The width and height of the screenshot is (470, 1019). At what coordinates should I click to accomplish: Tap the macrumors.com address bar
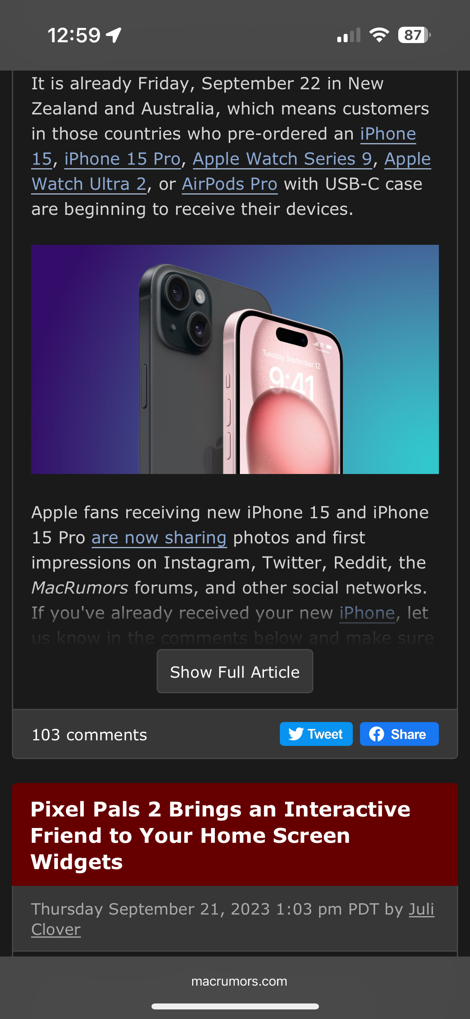[x=239, y=981]
